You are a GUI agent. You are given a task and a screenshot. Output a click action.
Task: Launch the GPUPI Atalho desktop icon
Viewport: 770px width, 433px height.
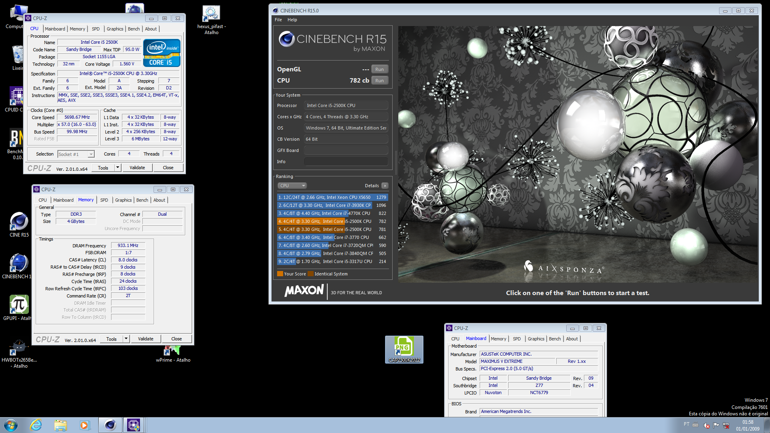[18, 308]
